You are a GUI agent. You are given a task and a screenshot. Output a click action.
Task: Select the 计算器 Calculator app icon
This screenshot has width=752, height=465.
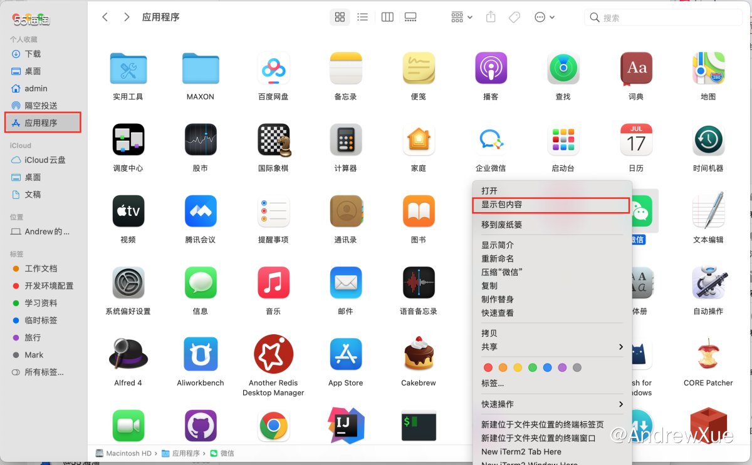[x=346, y=140]
